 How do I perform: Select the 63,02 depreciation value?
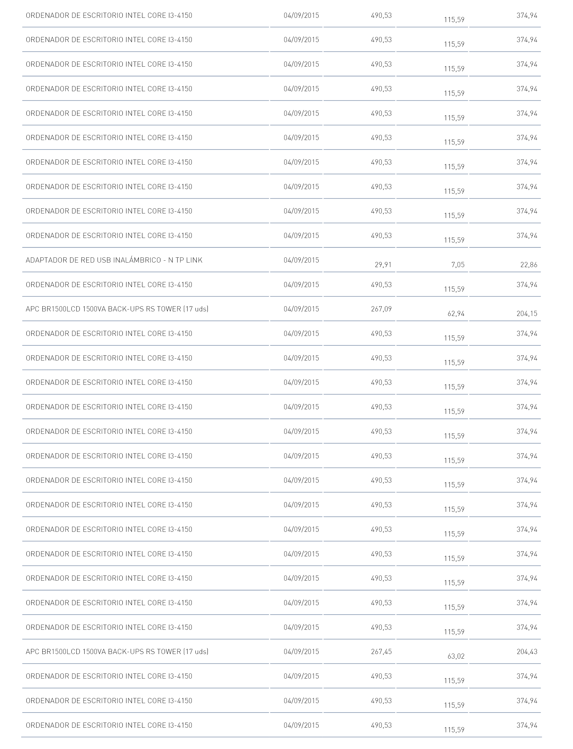pyautogui.click(x=456, y=656)
